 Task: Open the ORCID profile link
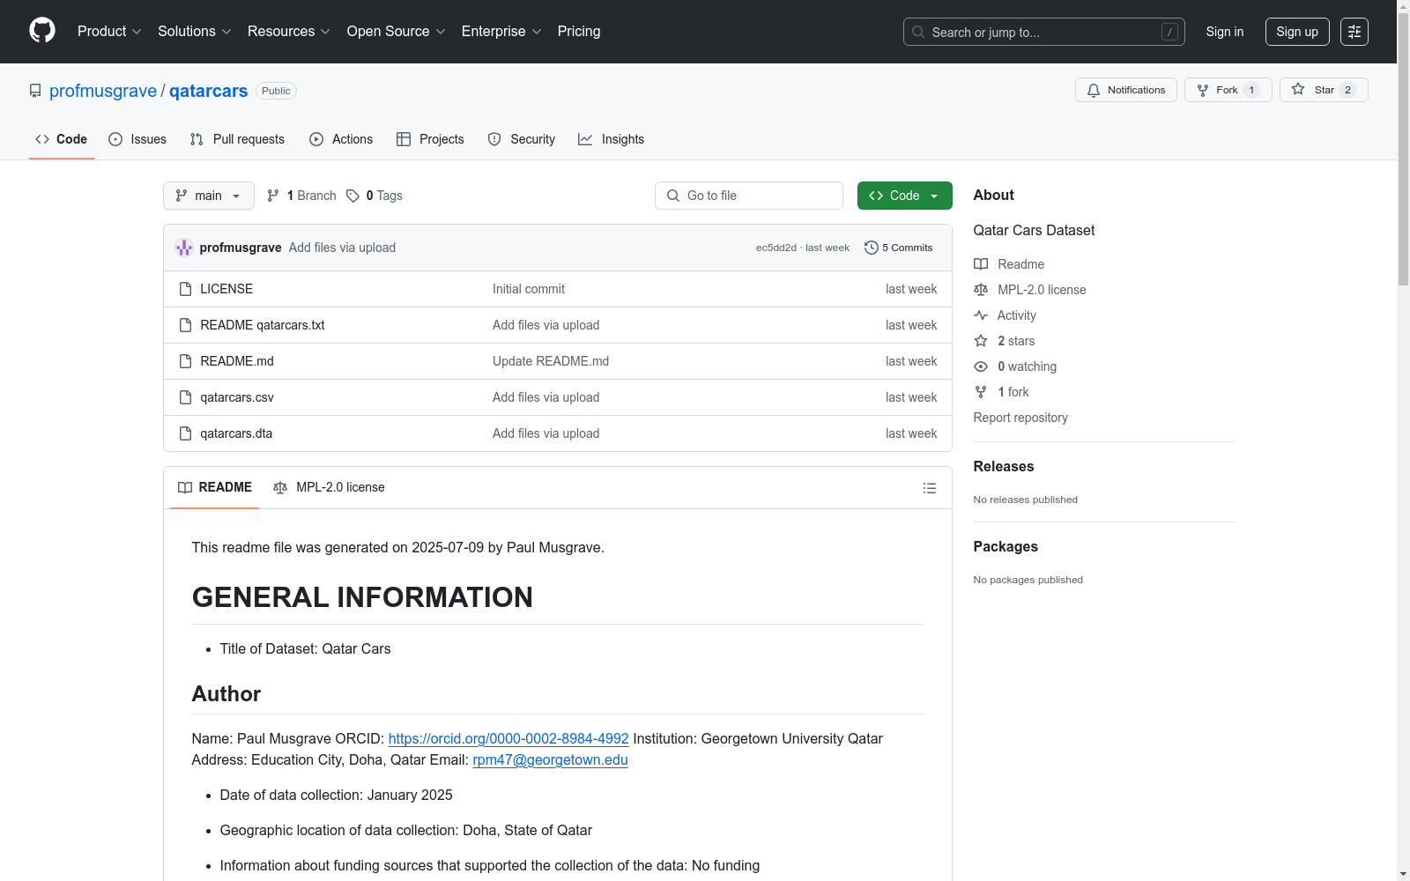click(508, 738)
